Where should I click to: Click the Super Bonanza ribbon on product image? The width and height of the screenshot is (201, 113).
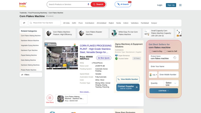[x=51, y=44]
